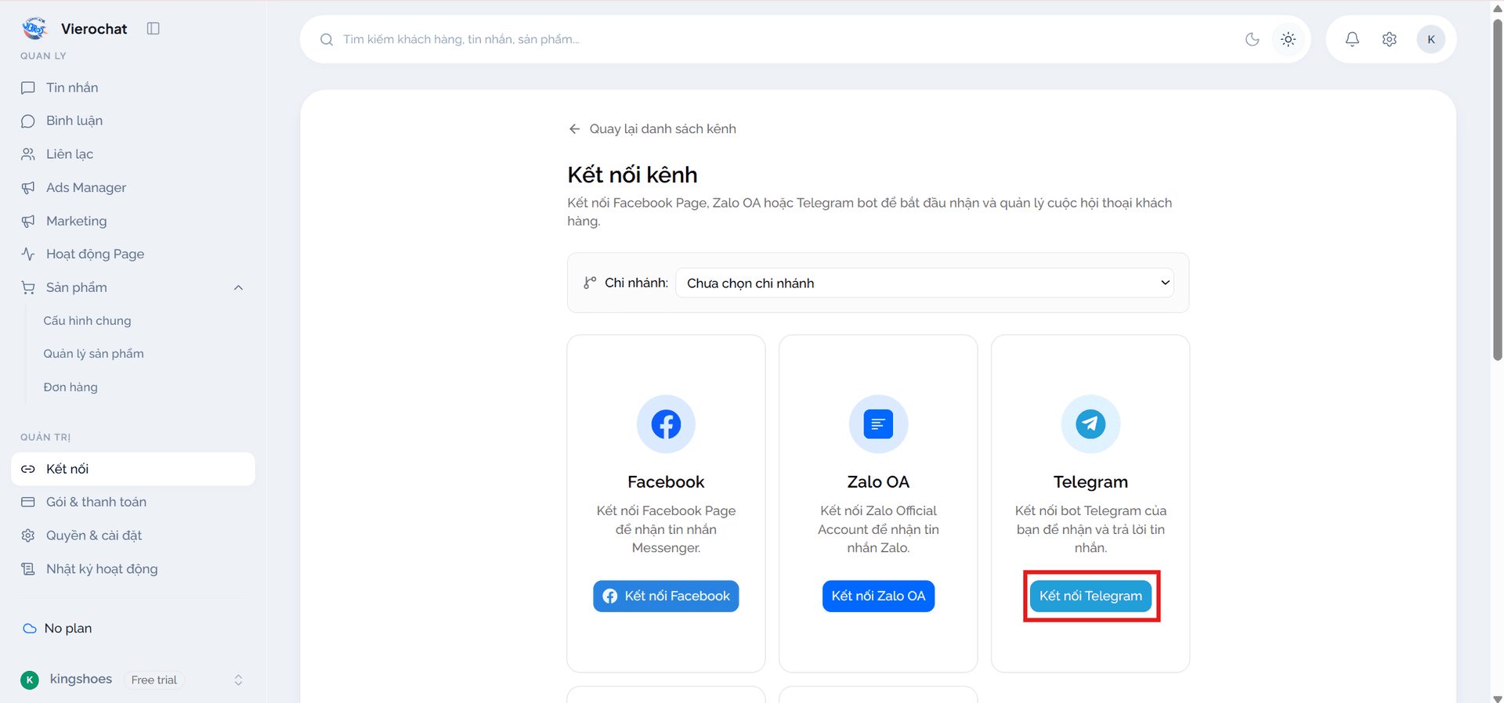Click Quay lại danh sách kênh link

point(653,128)
